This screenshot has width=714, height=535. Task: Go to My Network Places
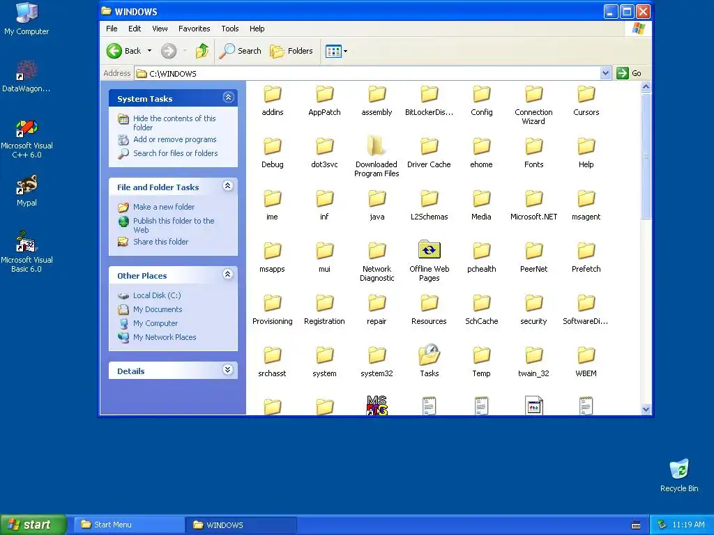[165, 337]
